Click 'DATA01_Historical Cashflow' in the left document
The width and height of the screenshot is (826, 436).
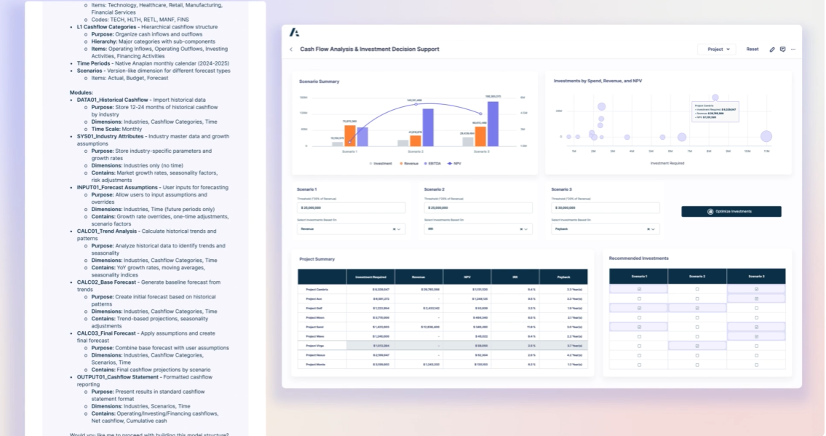(112, 100)
